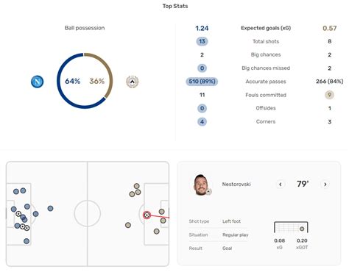This screenshot has height=272, width=349.
Task: Go to the next shot arrow
Action: (x=325, y=185)
